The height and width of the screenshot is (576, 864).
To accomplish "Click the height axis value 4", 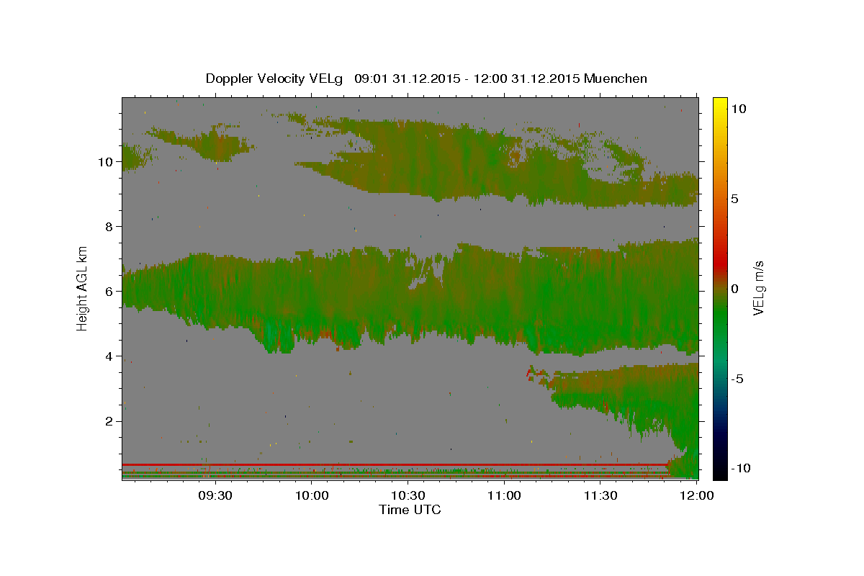I will 109,356.
